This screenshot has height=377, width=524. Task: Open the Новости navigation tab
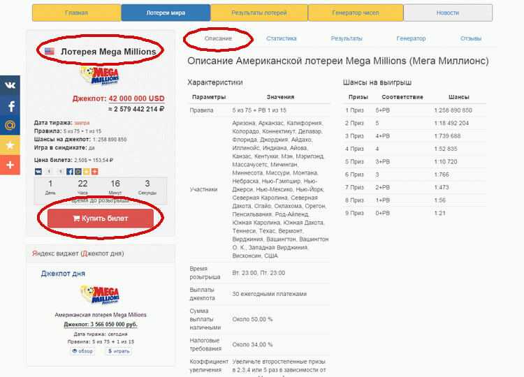click(448, 13)
